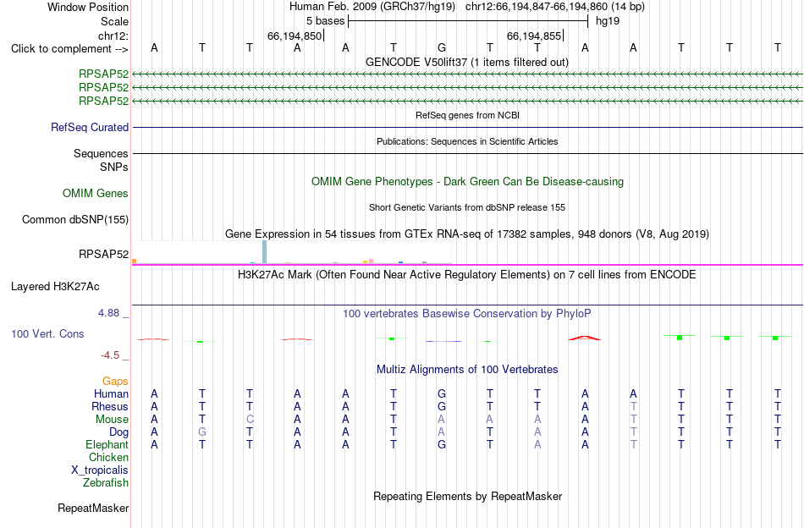The height and width of the screenshot is (528, 804).
Task: Click the largest red PhyloP conservation peak
Action: [585, 338]
